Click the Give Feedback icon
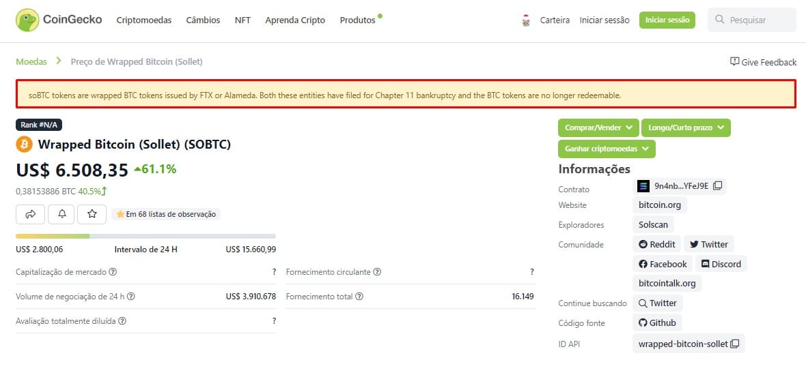 point(734,61)
